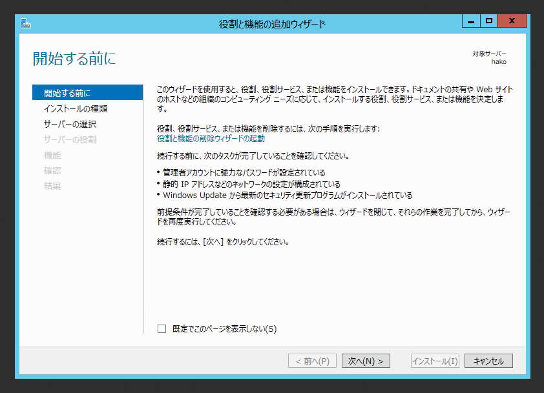
Task: Click the Windows Update bullet text
Action: 288,196
